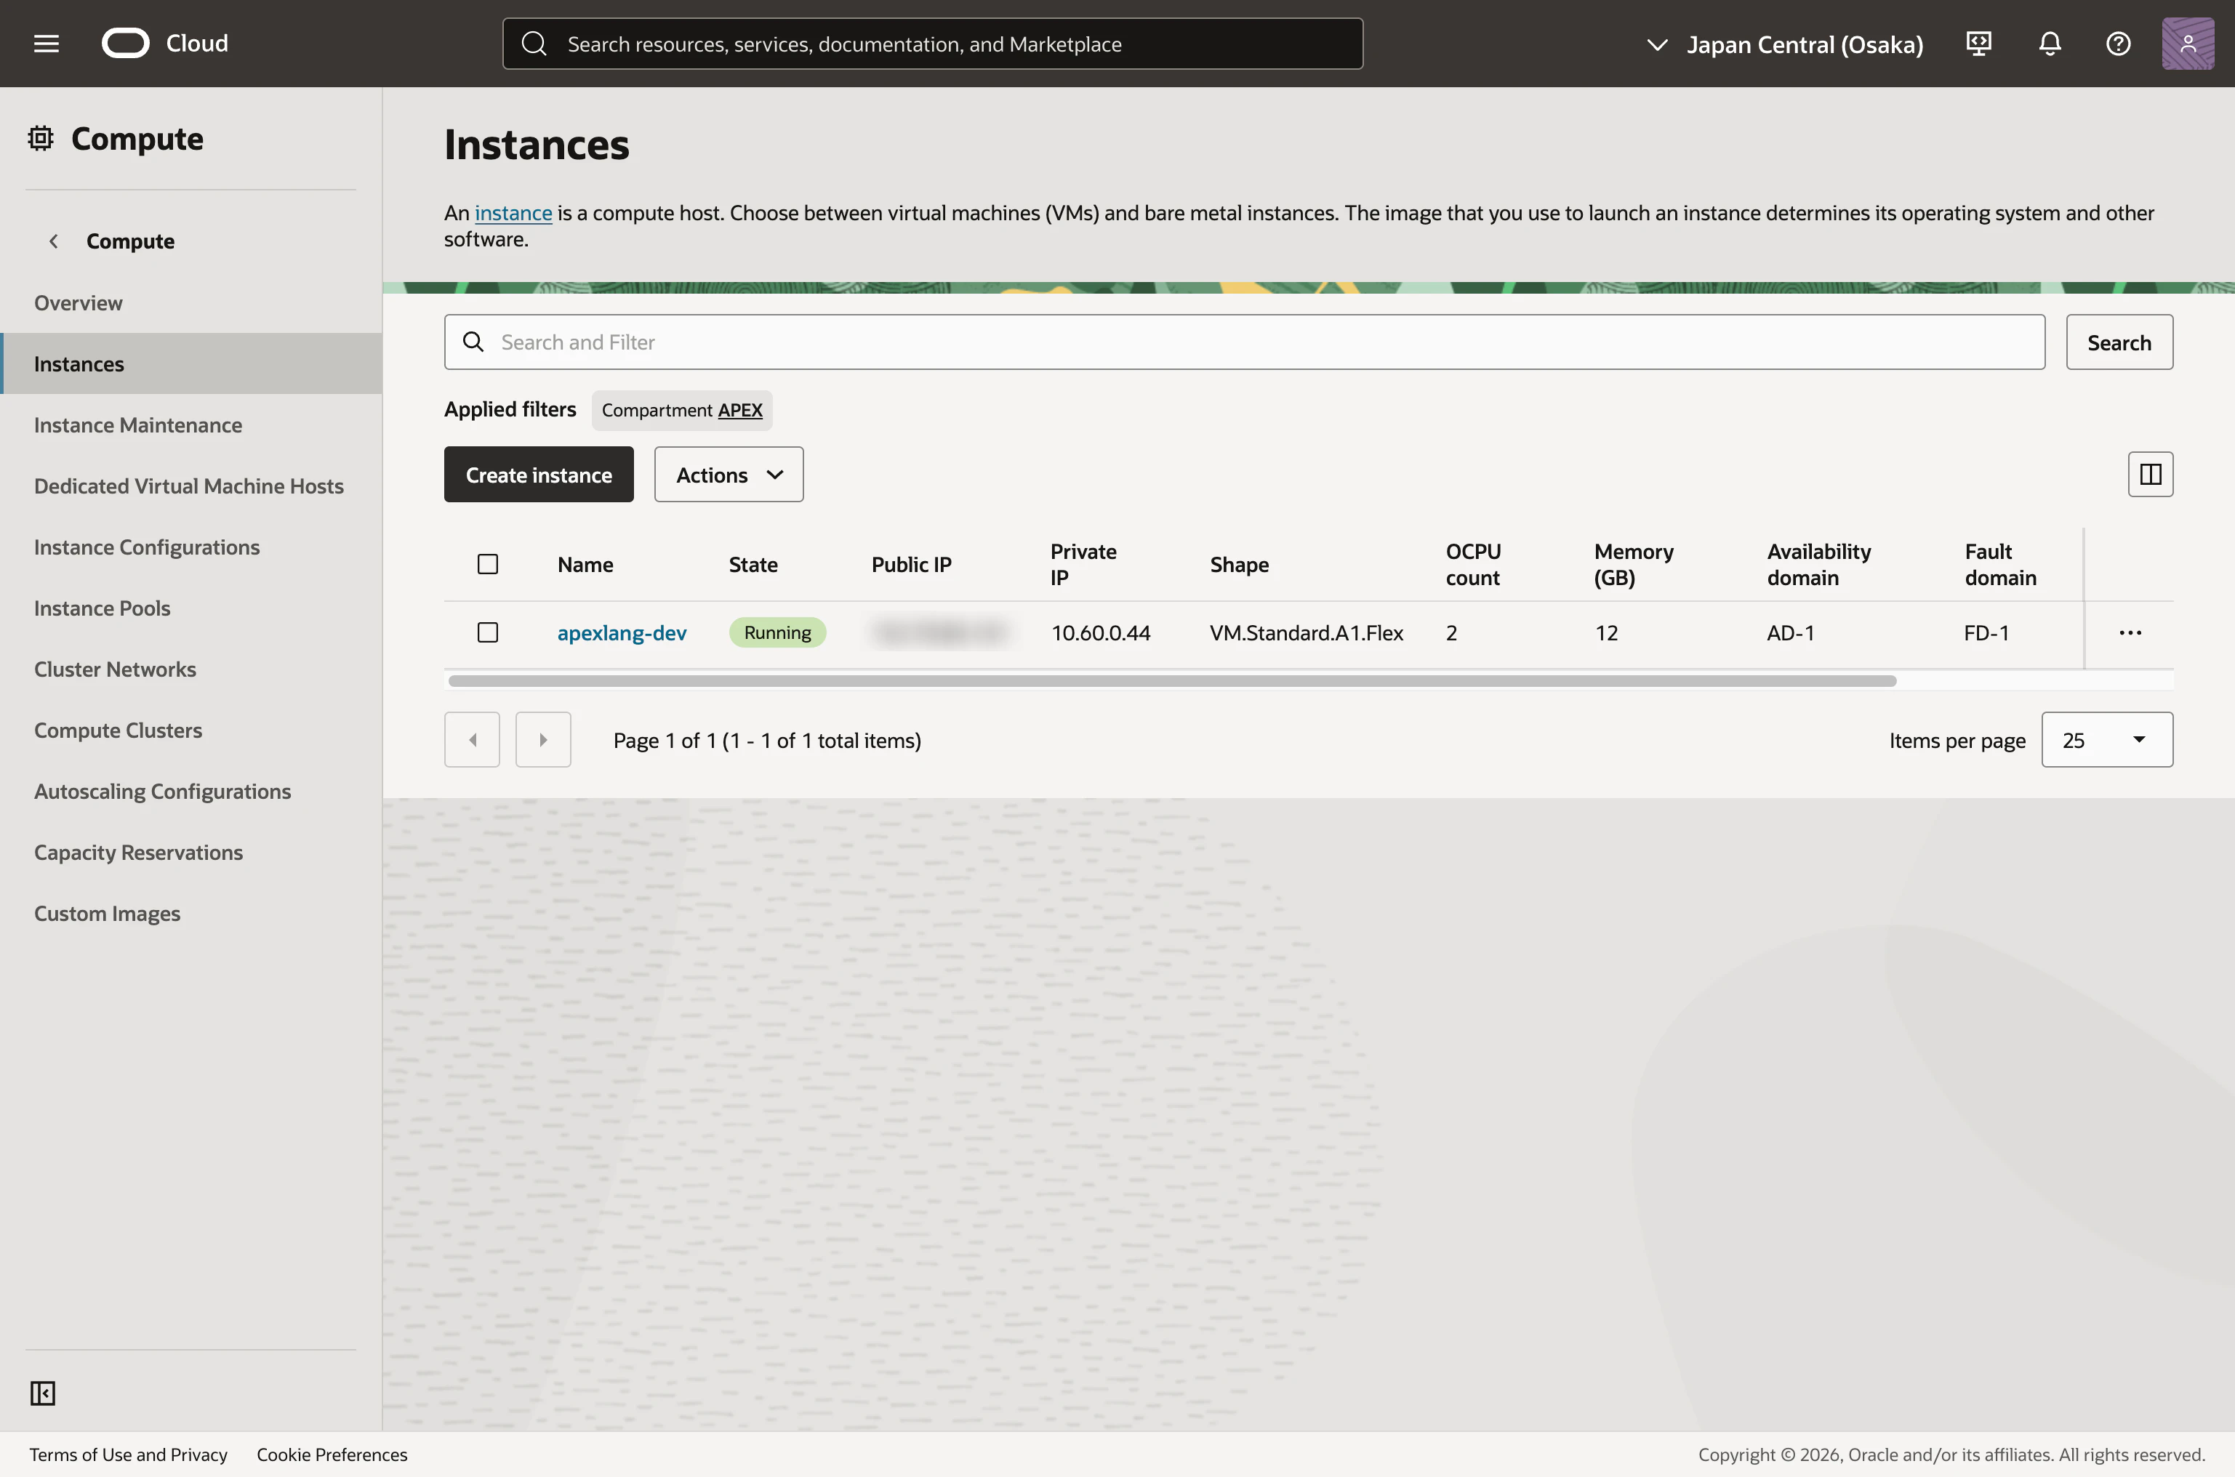This screenshot has height=1477, width=2235.
Task: Click the Create instance button
Action: [539, 474]
